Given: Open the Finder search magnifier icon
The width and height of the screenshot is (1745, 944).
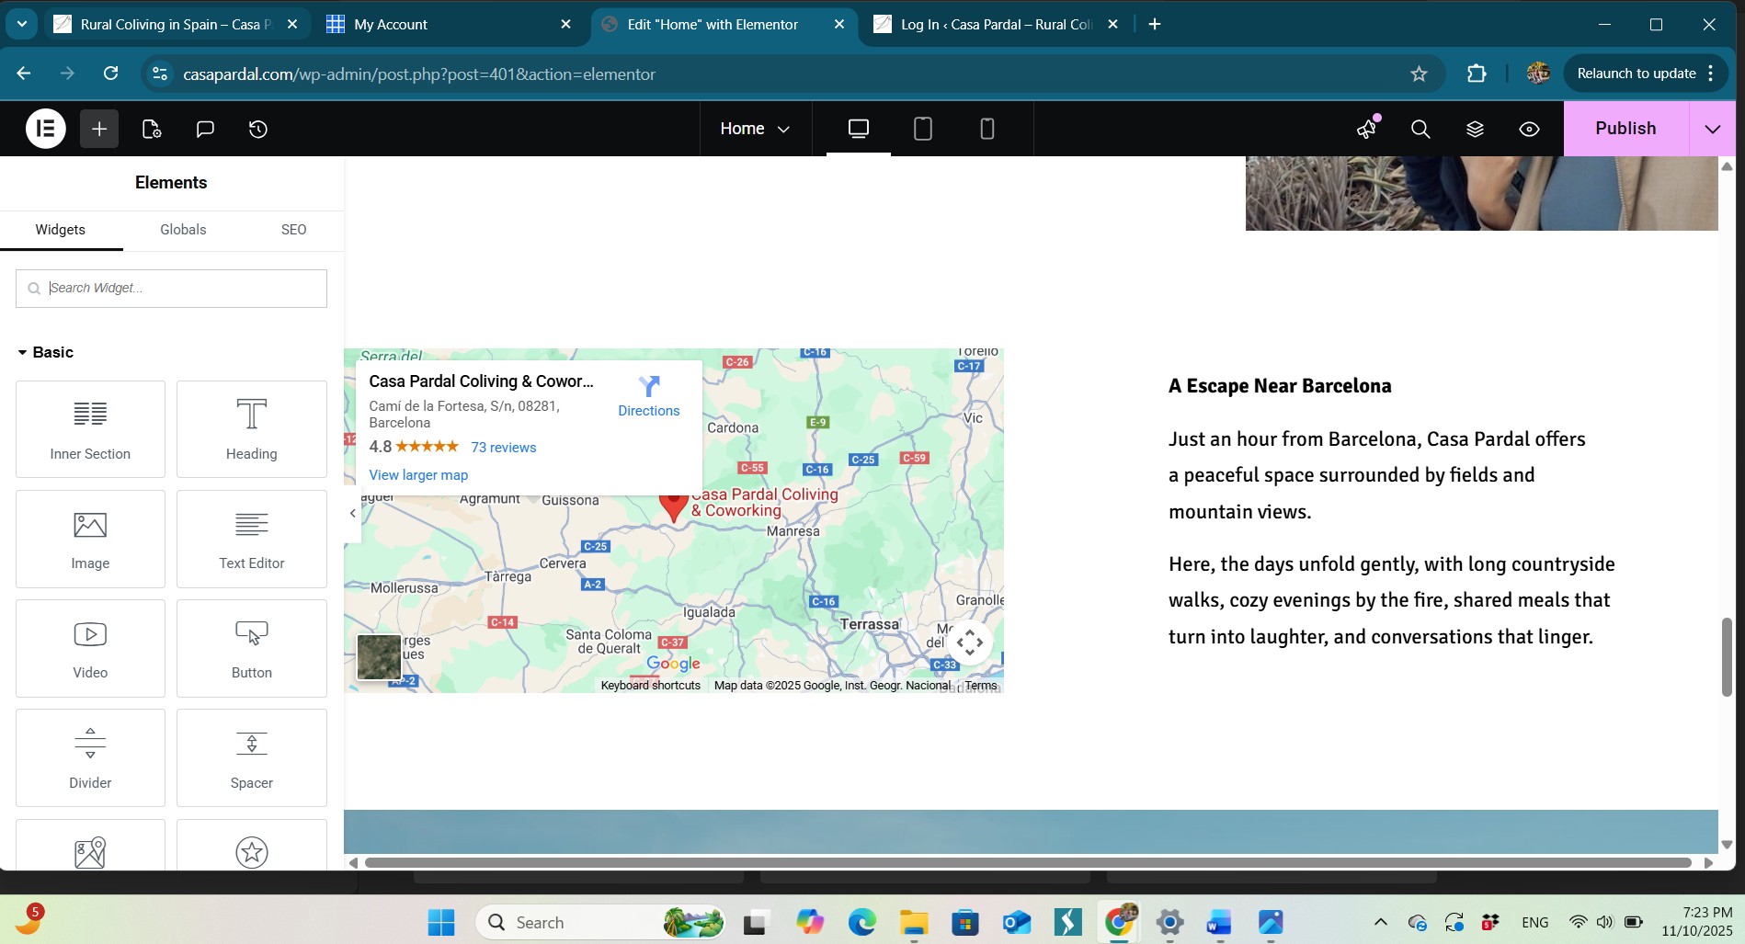Looking at the screenshot, I should click(1420, 129).
